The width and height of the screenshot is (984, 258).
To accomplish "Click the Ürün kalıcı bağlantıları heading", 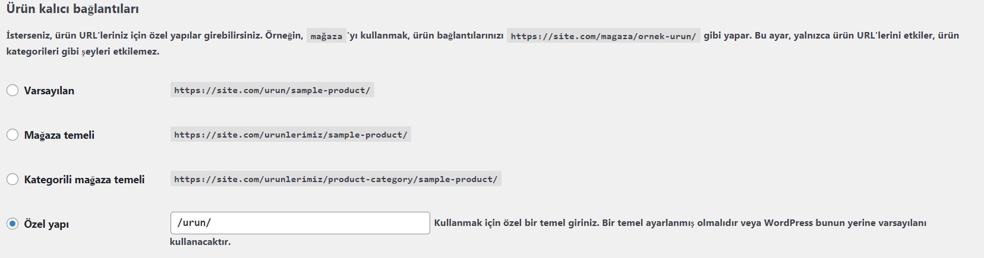I will pyautogui.click(x=72, y=9).
